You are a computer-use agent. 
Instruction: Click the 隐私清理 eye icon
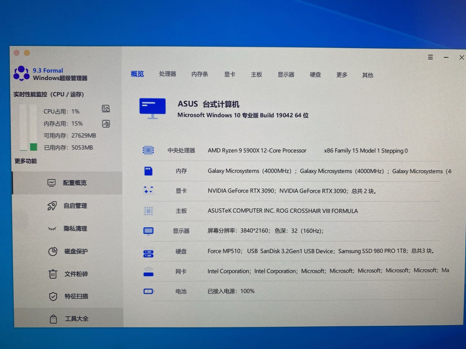52,229
